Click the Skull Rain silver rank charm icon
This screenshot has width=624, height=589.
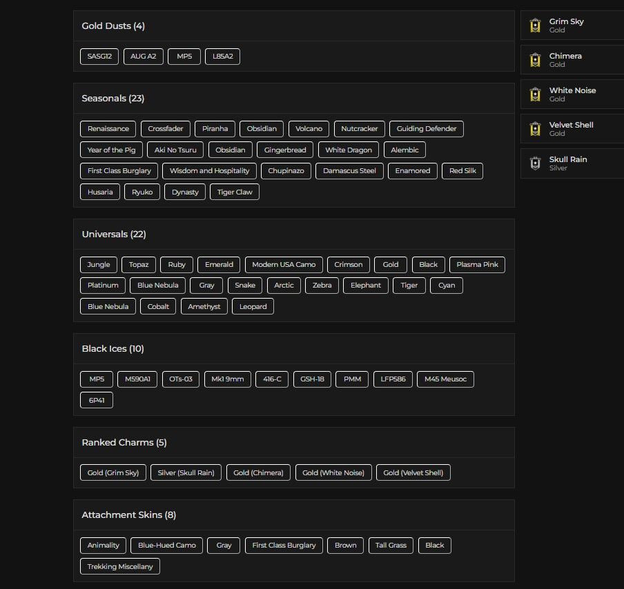coord(535,163)
